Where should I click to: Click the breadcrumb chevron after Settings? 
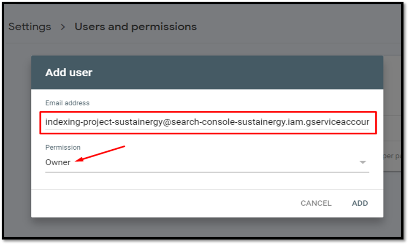click(x=63, y=27)
